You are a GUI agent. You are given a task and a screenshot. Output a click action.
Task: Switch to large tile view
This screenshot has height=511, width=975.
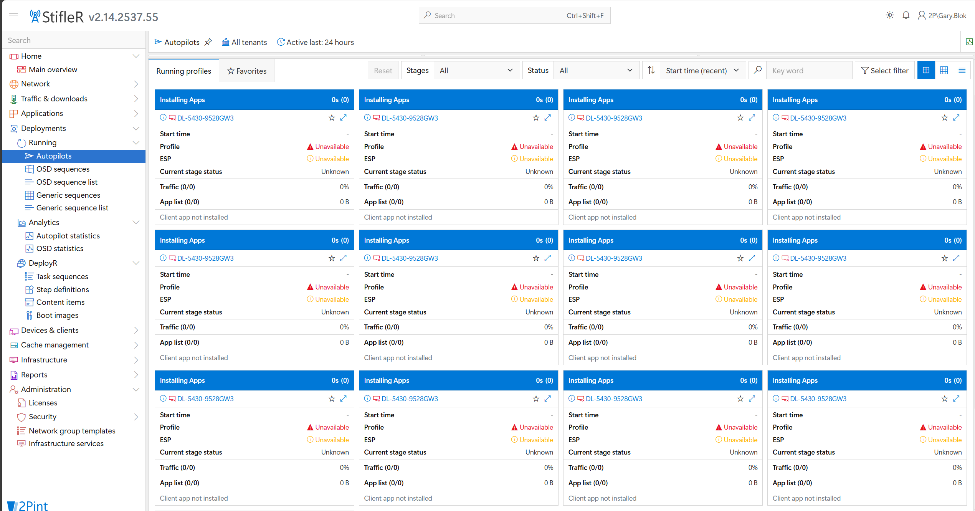click(x=926, y=70)
